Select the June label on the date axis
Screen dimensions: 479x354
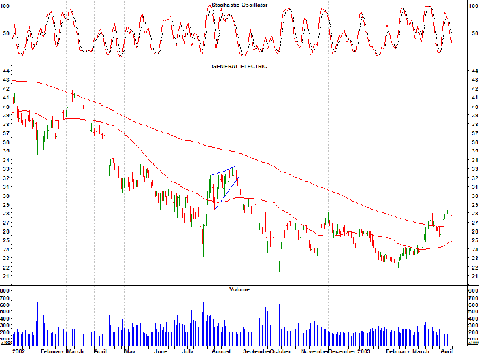point(161,351)
